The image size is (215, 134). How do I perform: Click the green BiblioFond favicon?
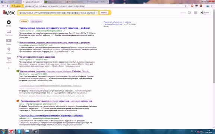point(18,71)
